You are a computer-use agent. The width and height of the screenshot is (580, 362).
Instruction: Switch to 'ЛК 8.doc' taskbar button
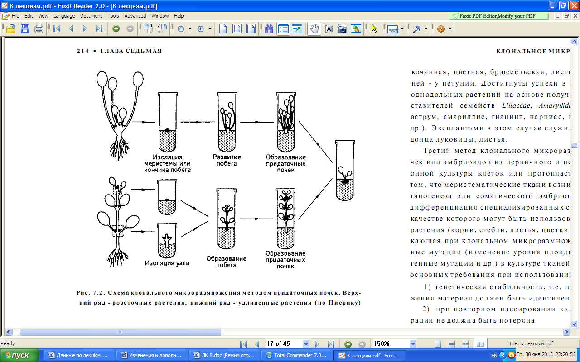(x=224, y=355)
